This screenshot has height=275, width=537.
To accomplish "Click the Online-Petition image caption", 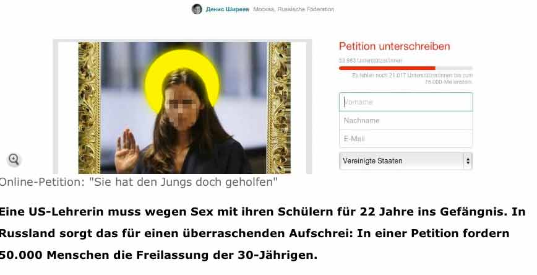I will [139, 182].
